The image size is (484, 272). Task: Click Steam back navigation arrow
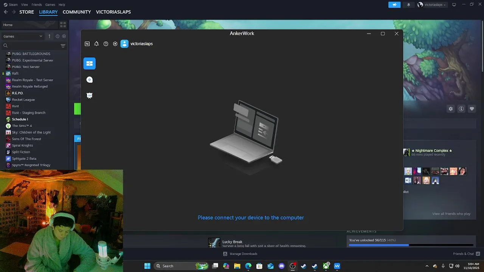[x=6, y=12]
